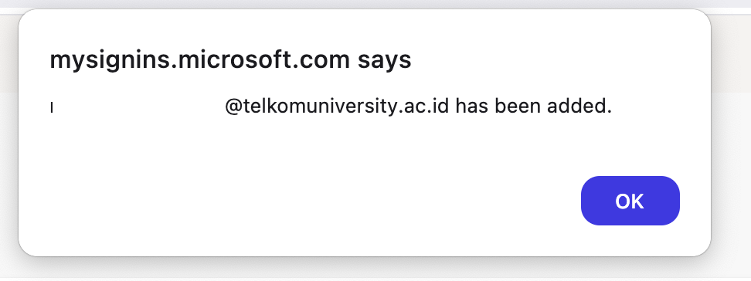Click the "mysignins.microsoft.com says" dialog title
This screenshot has height=281, width=751.
230,60
